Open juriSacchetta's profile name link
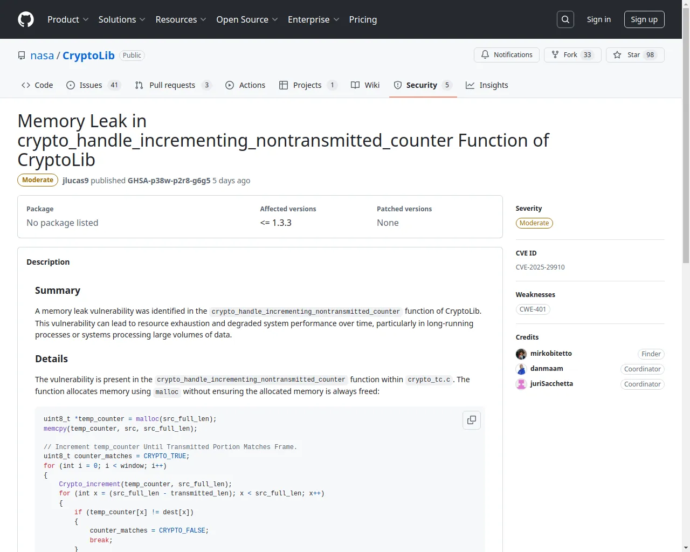This screenshot has height=552, width=690. [551, 384]
